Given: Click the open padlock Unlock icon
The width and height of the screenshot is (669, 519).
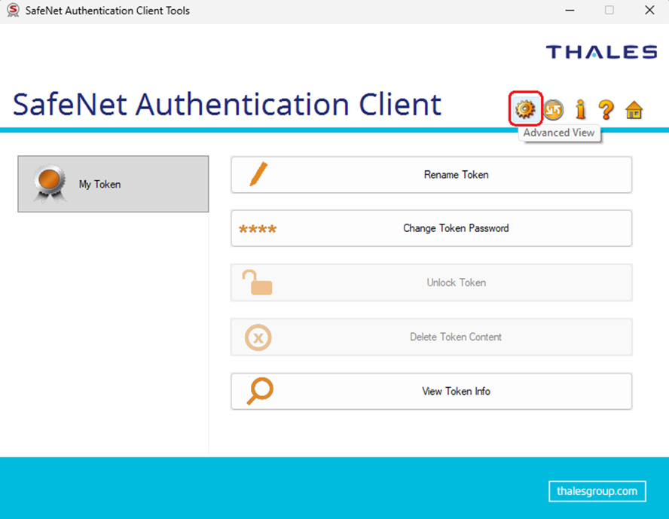Looking at the screenshot, I should click(x=257, y=282).
